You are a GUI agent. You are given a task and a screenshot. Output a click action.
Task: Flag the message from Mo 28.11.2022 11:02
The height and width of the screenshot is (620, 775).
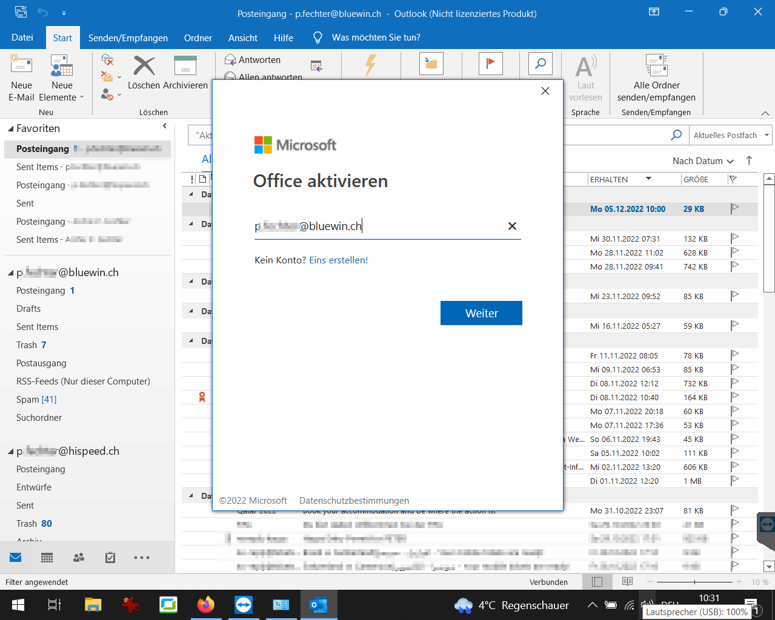click(735, 252)
